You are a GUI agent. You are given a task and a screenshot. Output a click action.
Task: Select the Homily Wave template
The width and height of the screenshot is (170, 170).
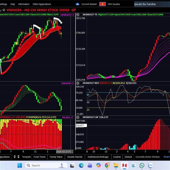(x=56, y=157)
